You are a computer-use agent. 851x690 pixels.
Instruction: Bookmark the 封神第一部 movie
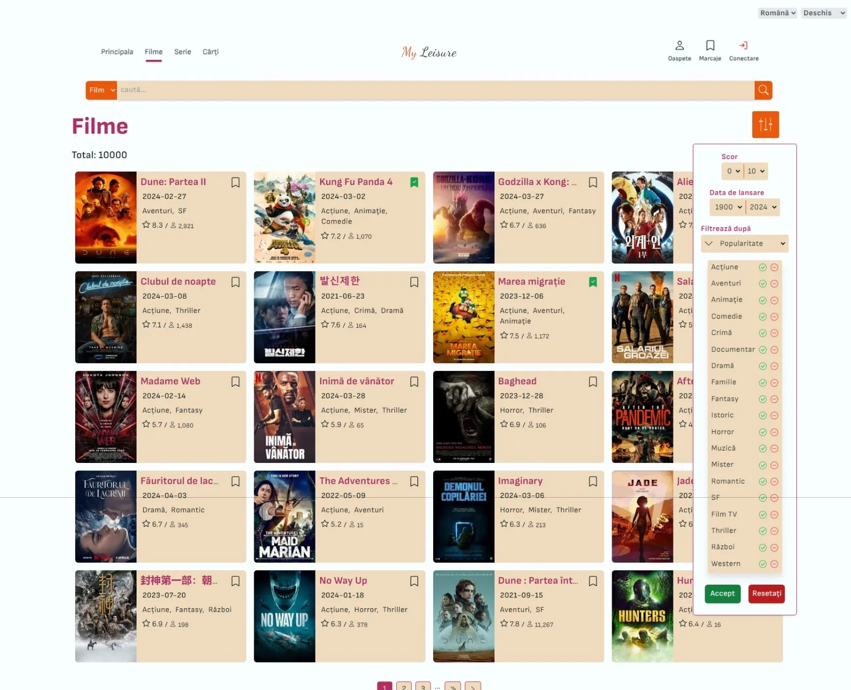(x=235, y=581)
